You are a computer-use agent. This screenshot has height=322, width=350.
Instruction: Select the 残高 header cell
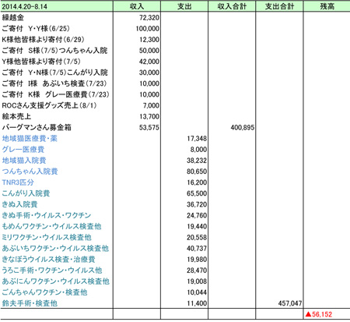(x=327, y=6)
